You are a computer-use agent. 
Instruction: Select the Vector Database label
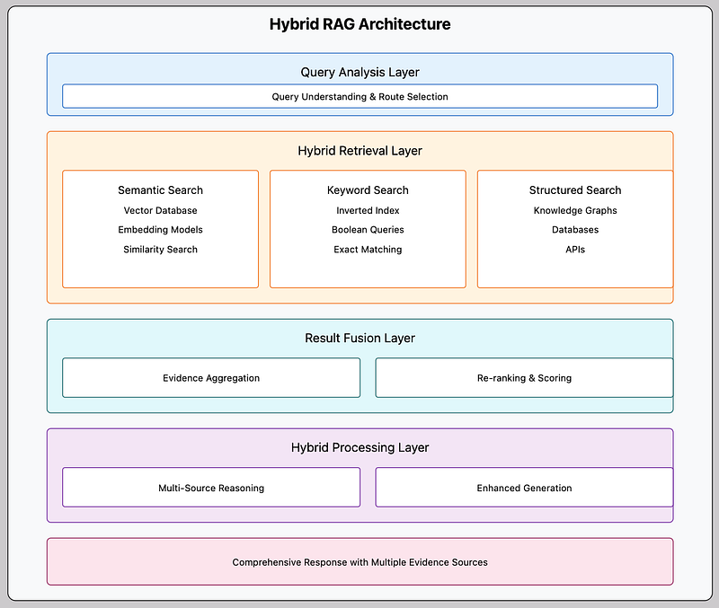tap(160, 210)
